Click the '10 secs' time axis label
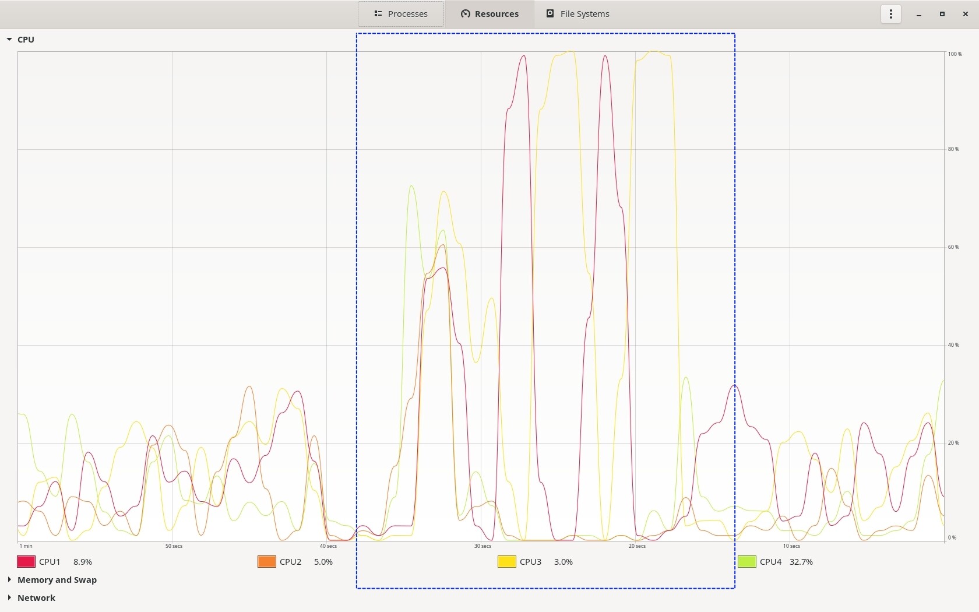 pos(791,546)
